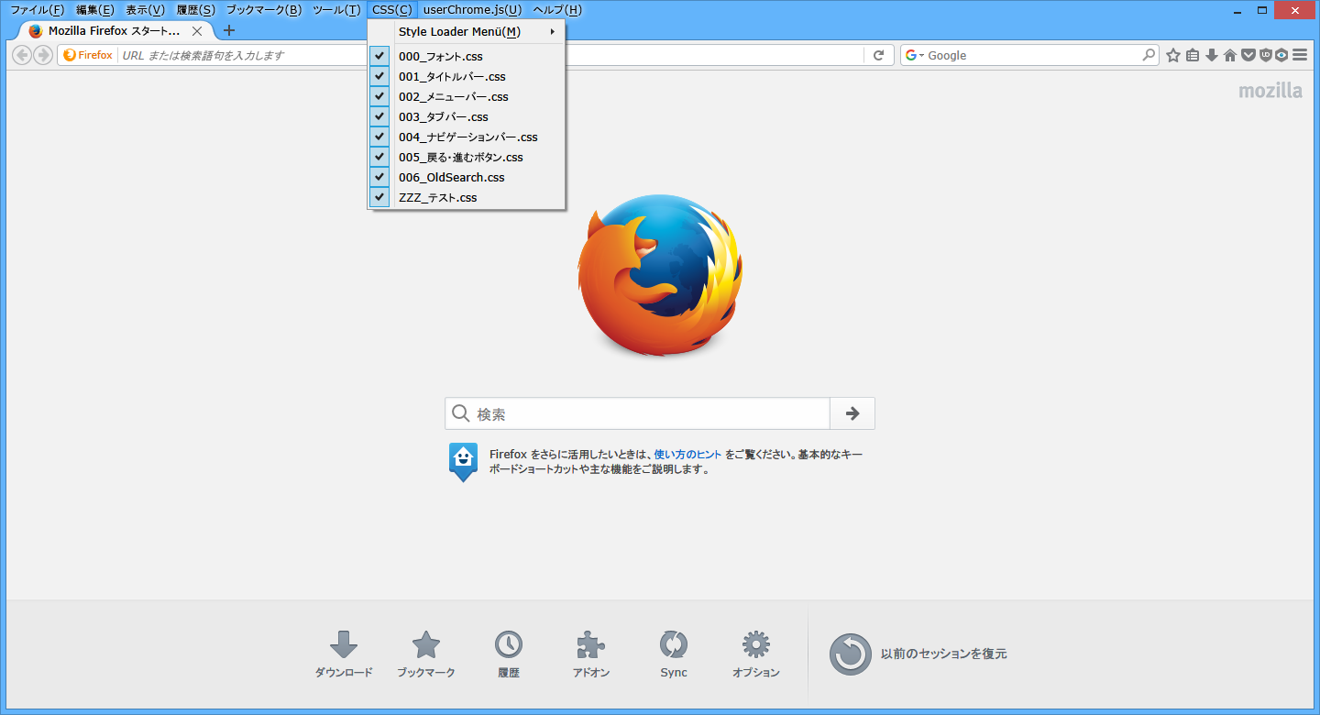This screenshot has height=715, width=1320.
Task: Select the Mozilla Firefox スタート tab
Action: 114,30
